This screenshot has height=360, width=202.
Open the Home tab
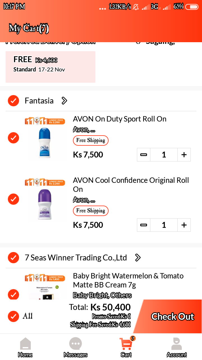tap(25, 347)
